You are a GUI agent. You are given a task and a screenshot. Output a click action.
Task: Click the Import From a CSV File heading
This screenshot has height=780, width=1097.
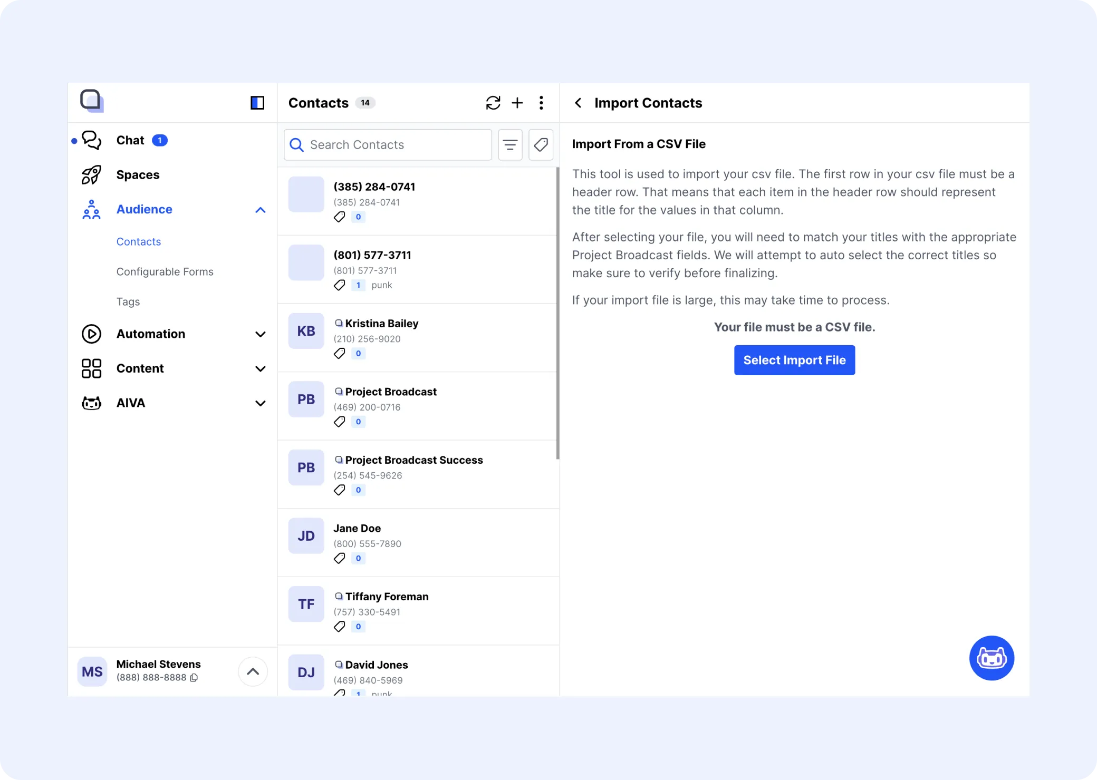639,144
